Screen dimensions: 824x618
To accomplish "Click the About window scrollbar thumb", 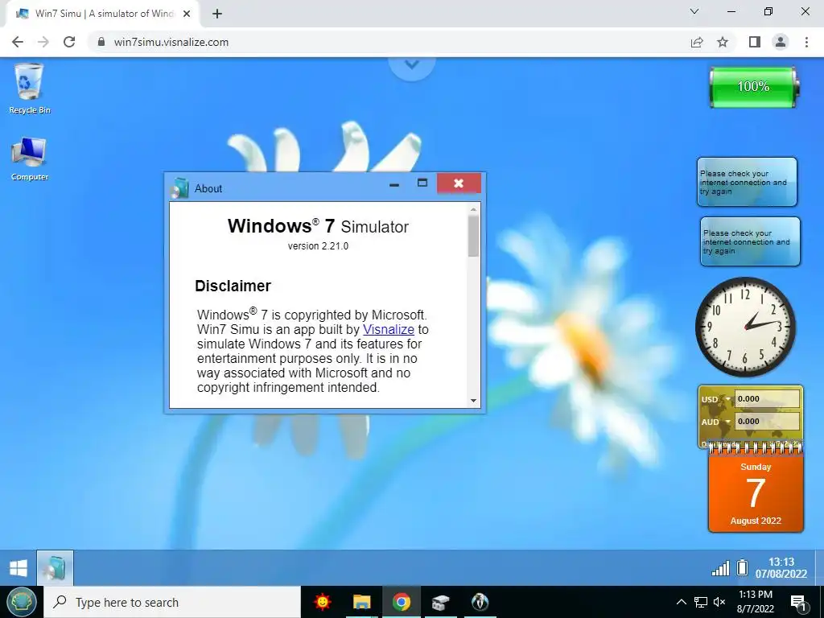I will click(x=473, y=236).
